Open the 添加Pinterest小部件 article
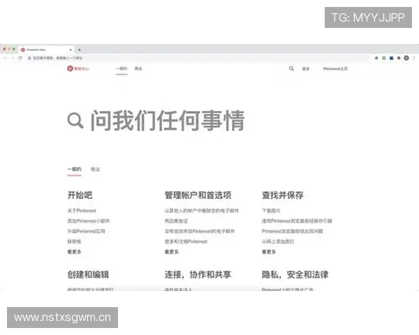This screenshot has width=419, height=335. pyautogui.click(x=88, y=221)
